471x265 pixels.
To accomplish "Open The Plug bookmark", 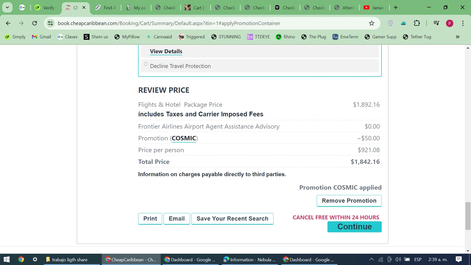I will coord(314,37).
